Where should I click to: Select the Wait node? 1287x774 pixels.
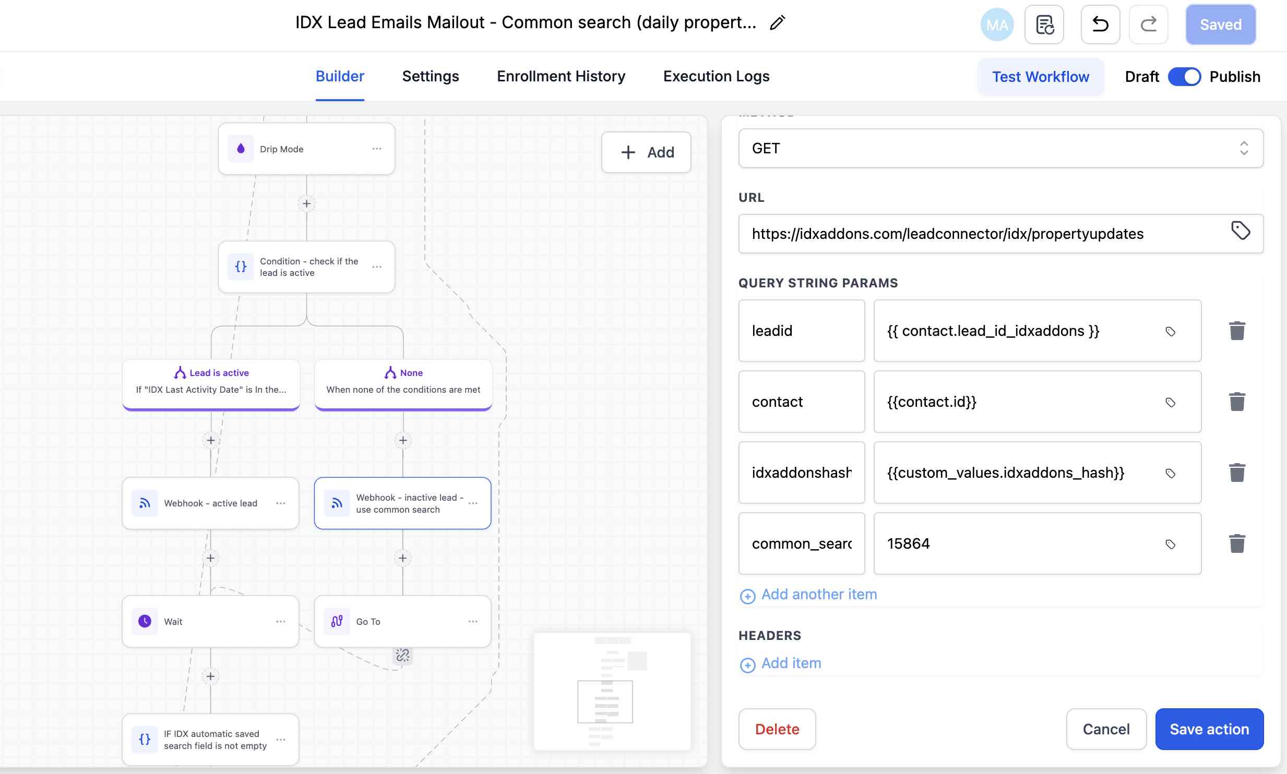[210, 622]
